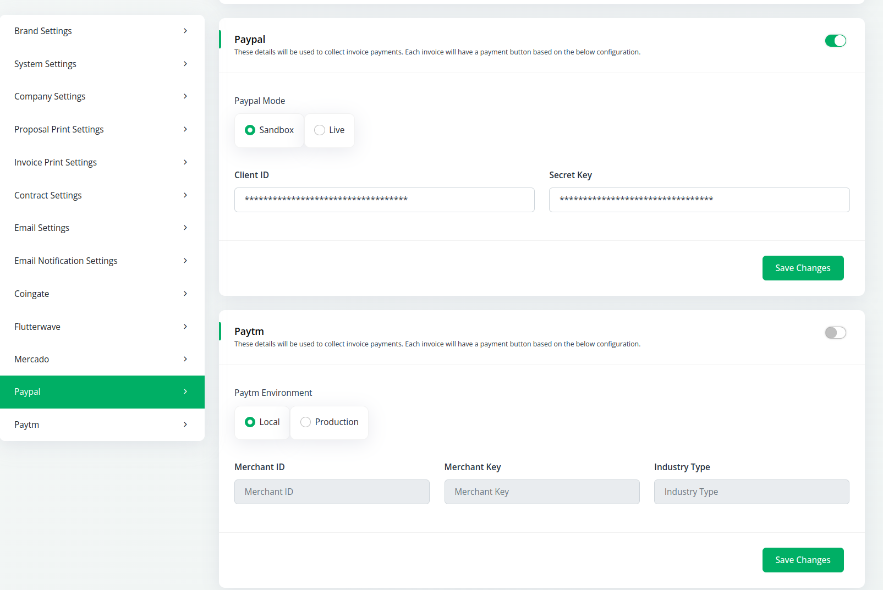Go to Coingate settings

pos(102,294)
